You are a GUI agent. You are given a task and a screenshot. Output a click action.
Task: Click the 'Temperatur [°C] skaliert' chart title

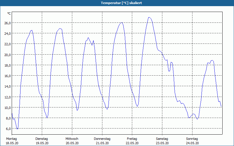pos(121,3)
